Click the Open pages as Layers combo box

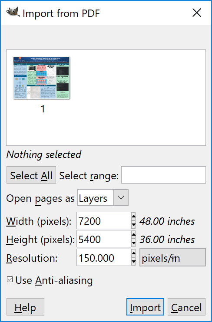(103, 197)
